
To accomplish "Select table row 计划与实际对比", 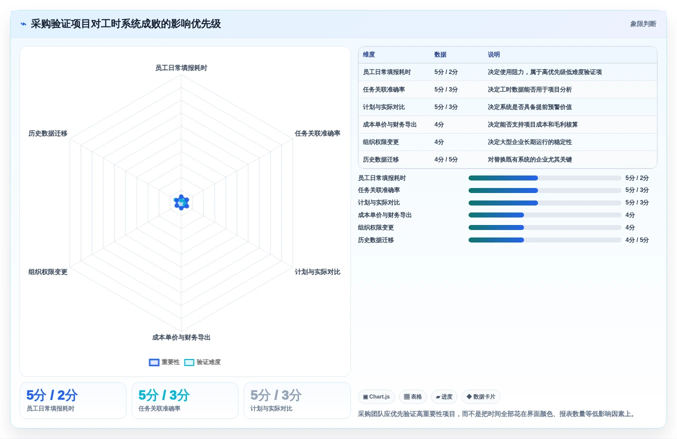I will pos(507,107).
